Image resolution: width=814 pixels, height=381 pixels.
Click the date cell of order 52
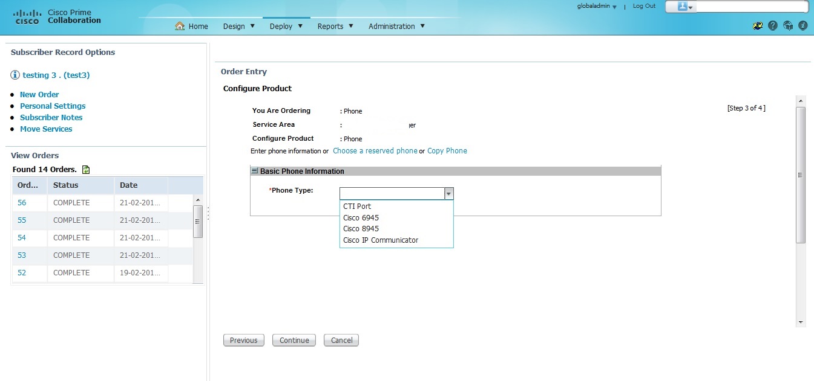pyautogui.click(x=140, y=273)
